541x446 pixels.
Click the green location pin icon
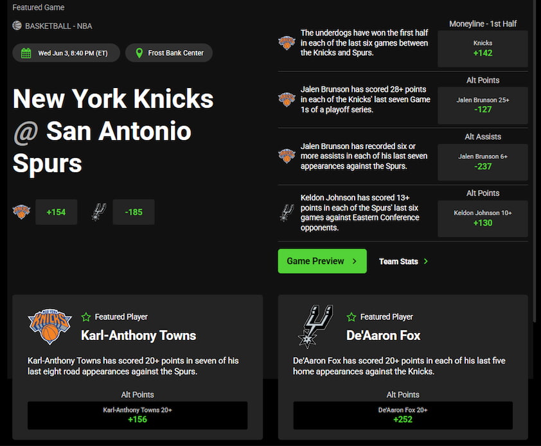point(139,53)
